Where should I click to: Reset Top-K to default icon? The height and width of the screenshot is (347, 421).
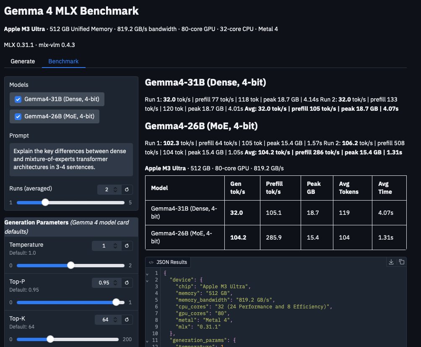(x=127, y=320)
